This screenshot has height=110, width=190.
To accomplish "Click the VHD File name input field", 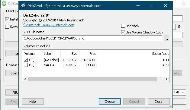I will [x=92, y=38].
